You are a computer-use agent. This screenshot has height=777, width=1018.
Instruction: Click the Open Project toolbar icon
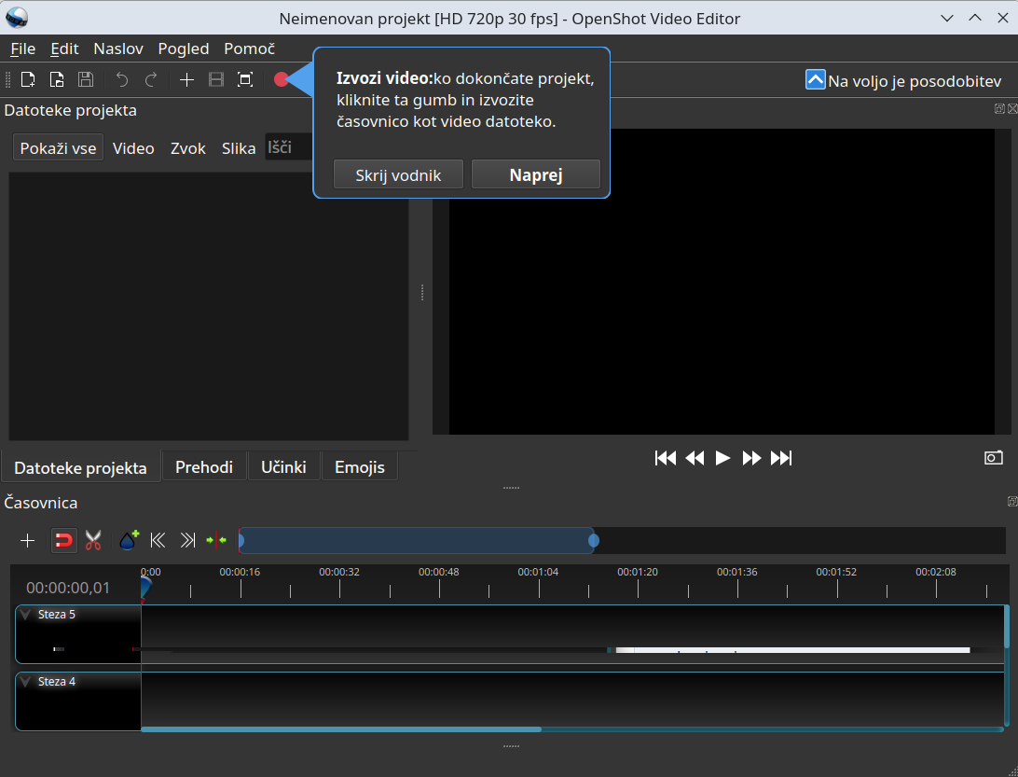pyautogui.click(x=57, y=79)
